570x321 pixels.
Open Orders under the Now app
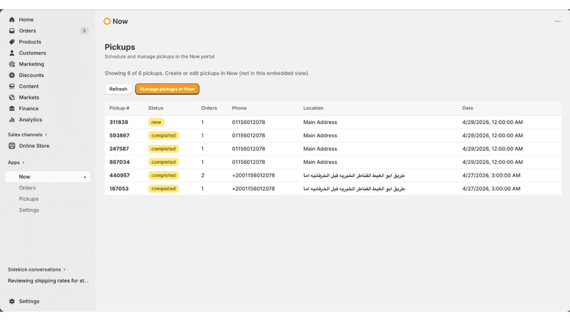pos(28,188)
